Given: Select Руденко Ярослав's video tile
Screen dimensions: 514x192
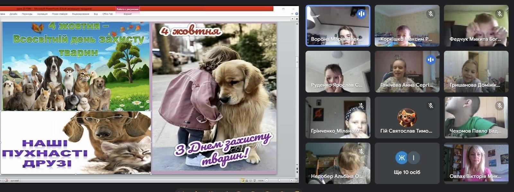Looking at the screenshot, I should (338, 72).
